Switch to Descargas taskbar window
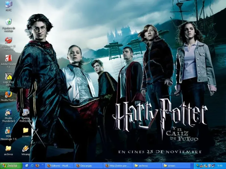 pyautogui.click(x=88, y=166)
